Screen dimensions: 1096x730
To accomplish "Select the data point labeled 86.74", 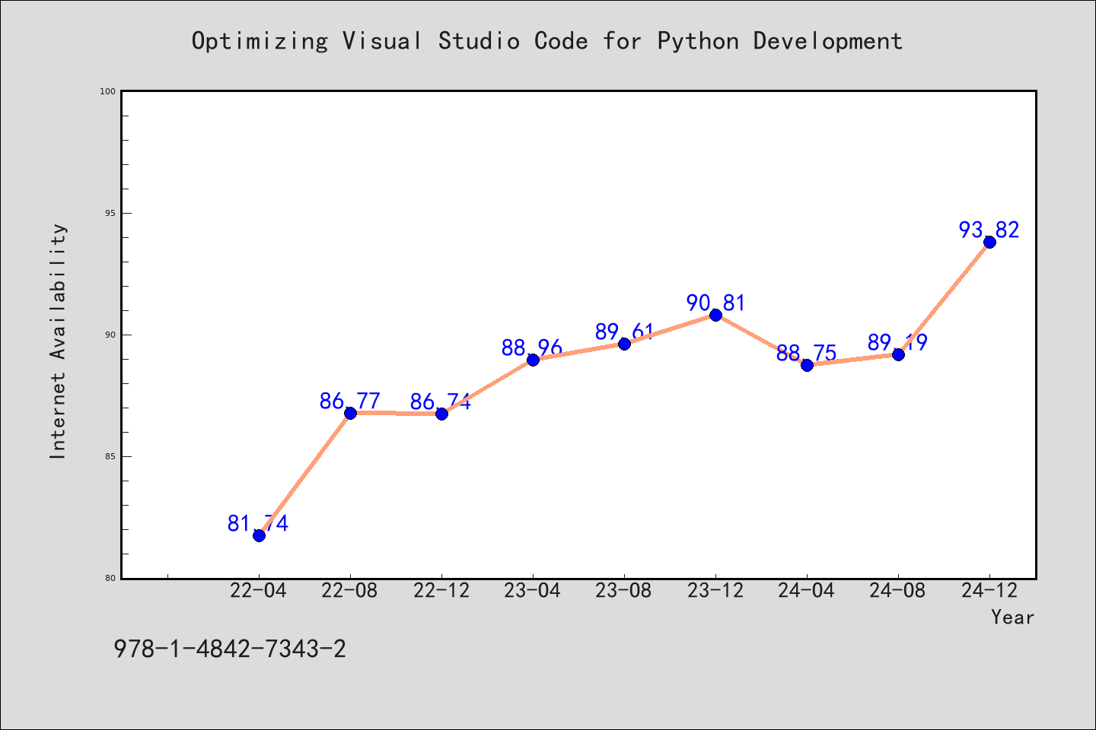I will [441, 414].
